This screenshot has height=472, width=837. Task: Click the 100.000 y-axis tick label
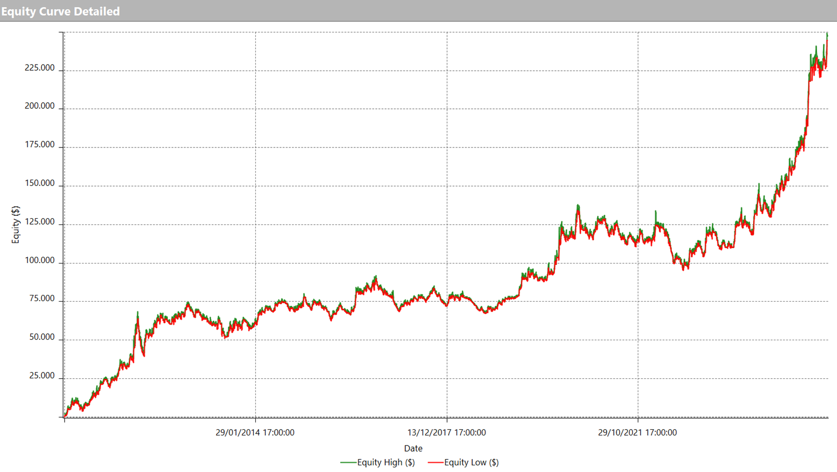tap(40, 260)
